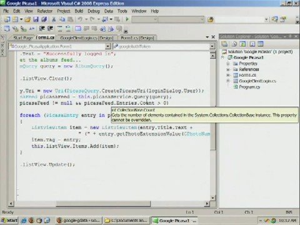Open the Debug menu

[94, 11]
